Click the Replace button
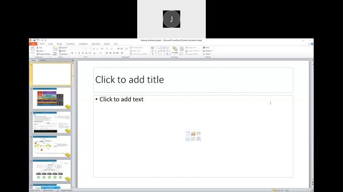The image size is (343, 192). coord(208,51)
